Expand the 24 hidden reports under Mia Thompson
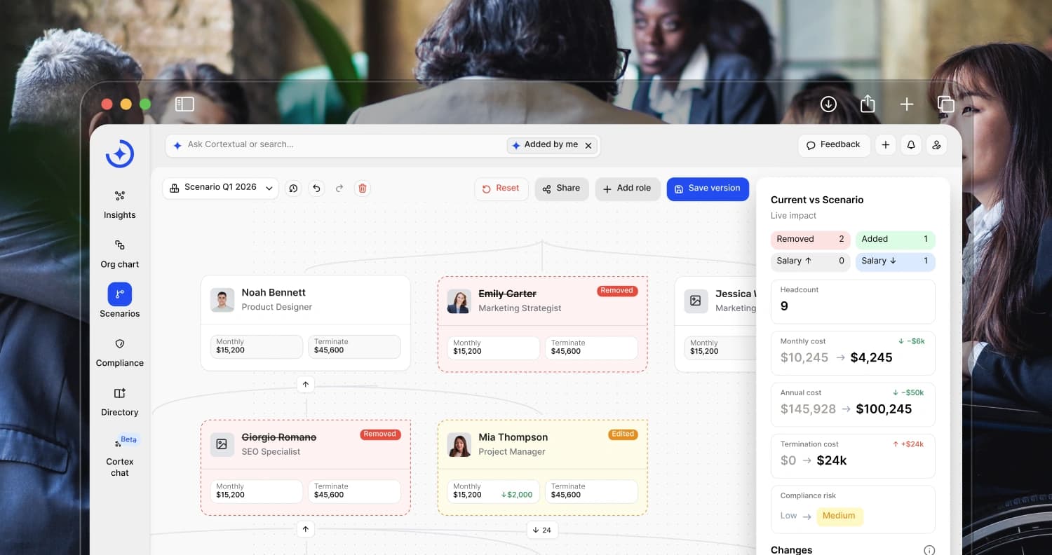The image size is (1052, 555). [541, 530]
